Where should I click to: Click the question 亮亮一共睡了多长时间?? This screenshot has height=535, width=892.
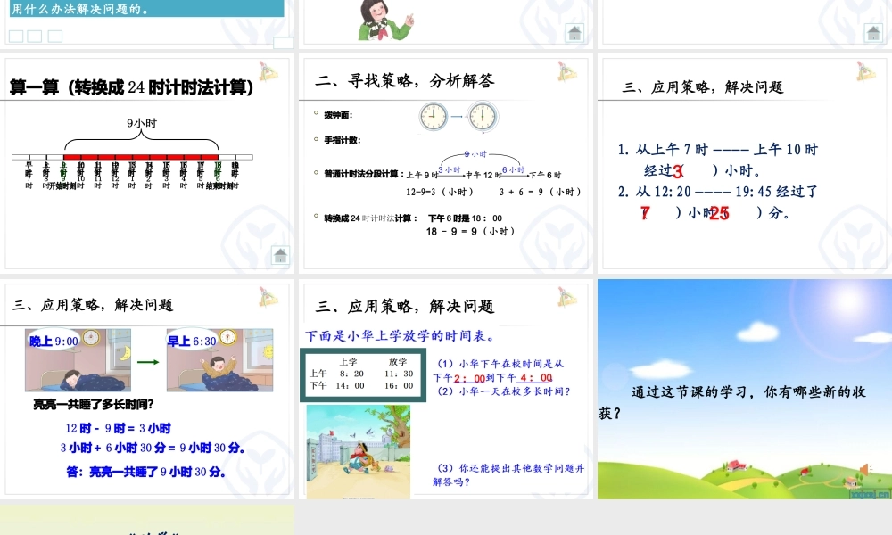pyautogui.click(x=94, y=405)
